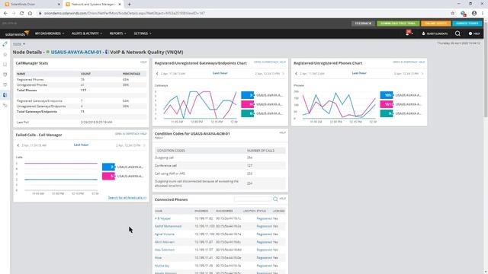Click the Conference call condition code row
Viewport: 488px width, 274px height.
(220, 166)
